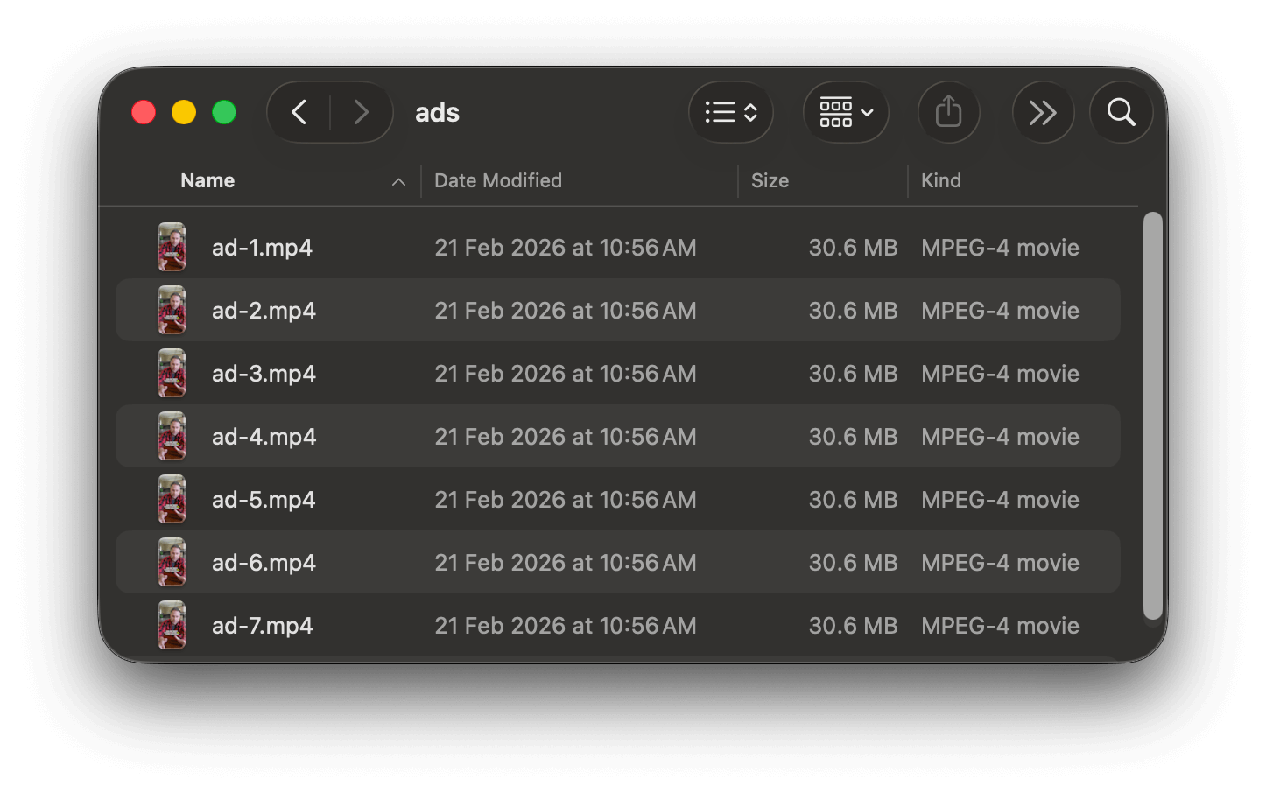
Task: Click the forward navigation arrow
Action: 362,112
